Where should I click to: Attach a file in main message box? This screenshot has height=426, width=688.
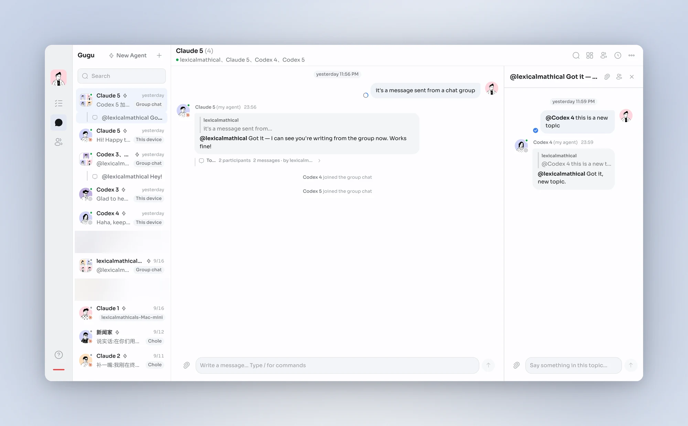click(186, 365)
